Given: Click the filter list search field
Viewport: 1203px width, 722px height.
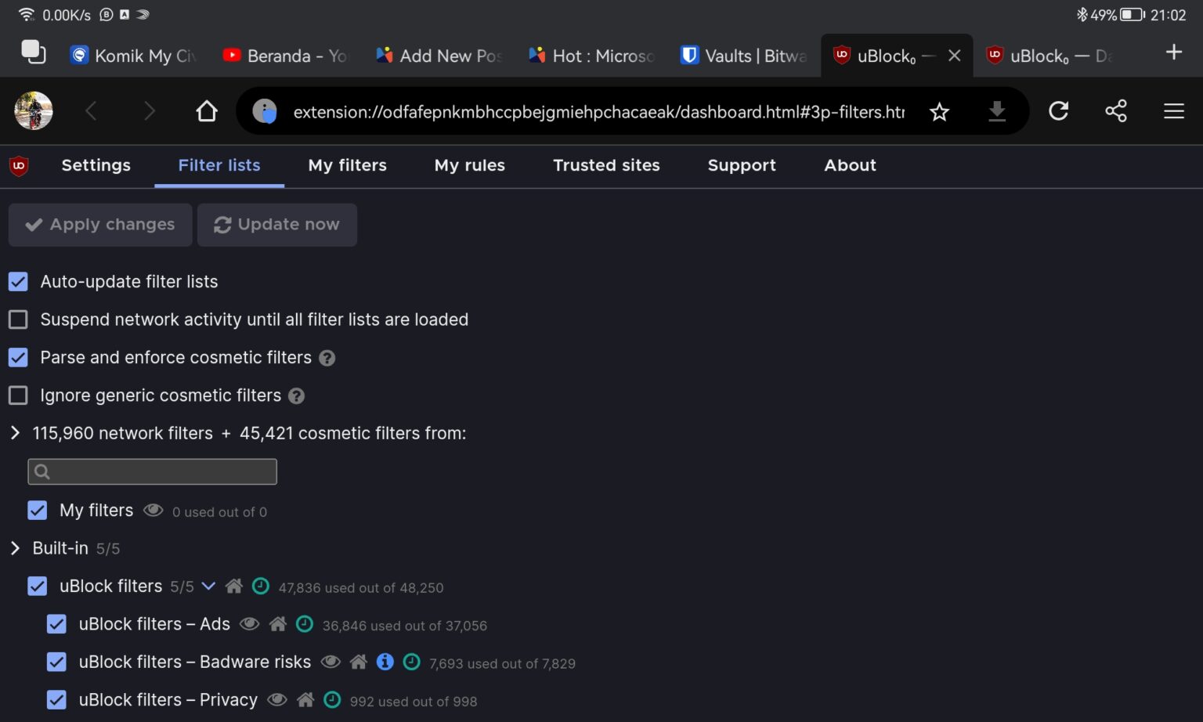Looking at the screenshot, I should (153, 471).
